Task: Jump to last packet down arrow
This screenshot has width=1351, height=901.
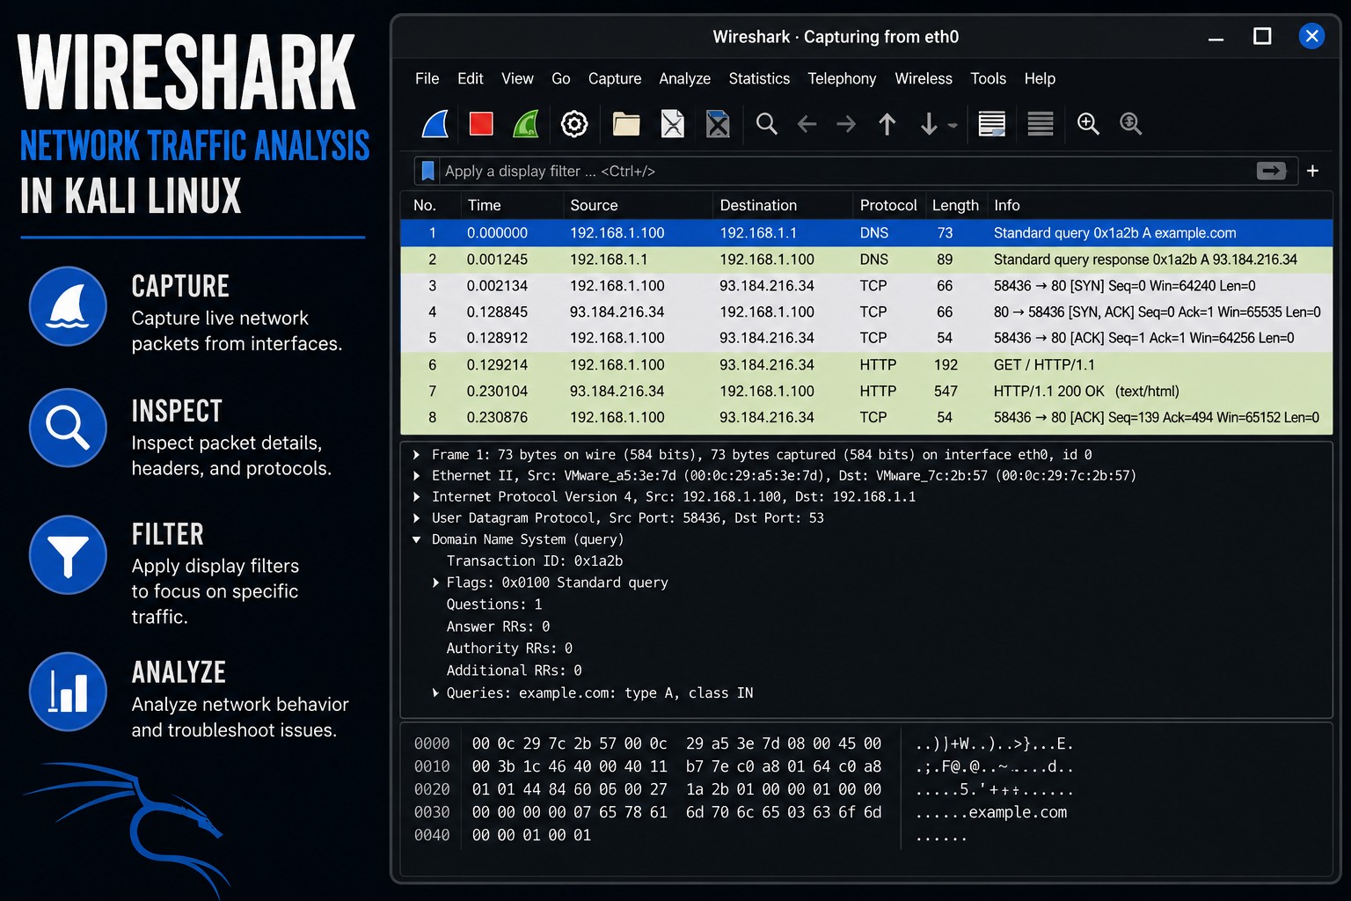Action: point(929,124)
